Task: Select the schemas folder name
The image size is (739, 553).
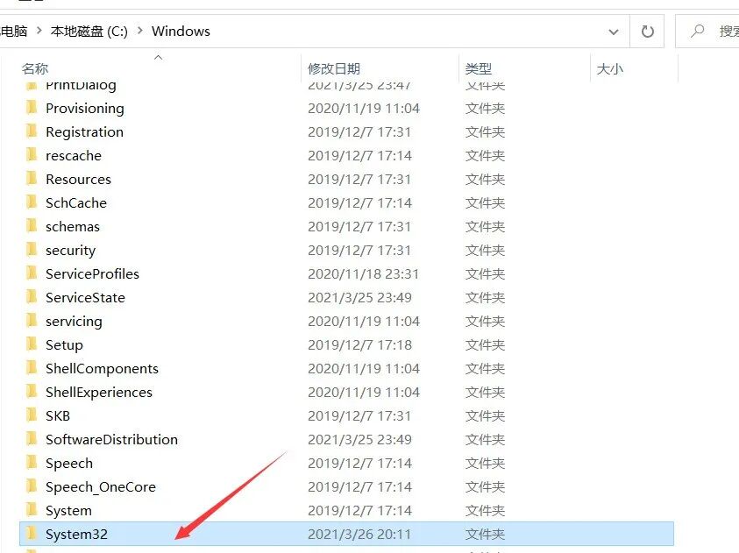Action: point(73,227)
